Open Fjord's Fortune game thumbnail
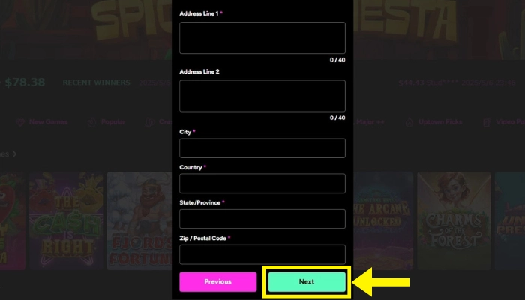The image size is (525, 300). 139,220
